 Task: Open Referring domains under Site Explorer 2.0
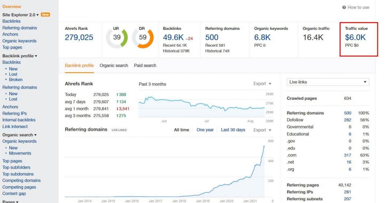[20, 28]
